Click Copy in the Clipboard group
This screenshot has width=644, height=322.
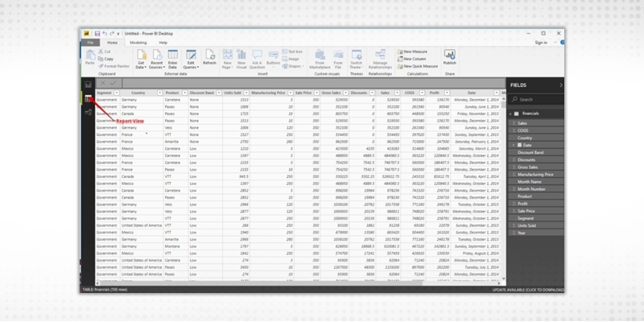point(105,59)
